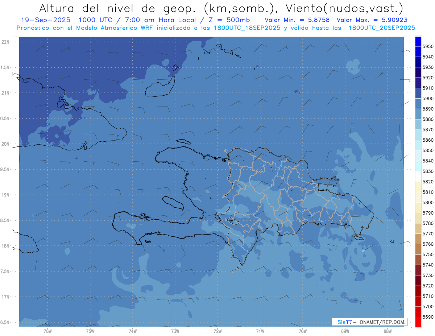Click the color bar value '5830'
Screen dimensions: 435x336
click(x=428, y=171)
